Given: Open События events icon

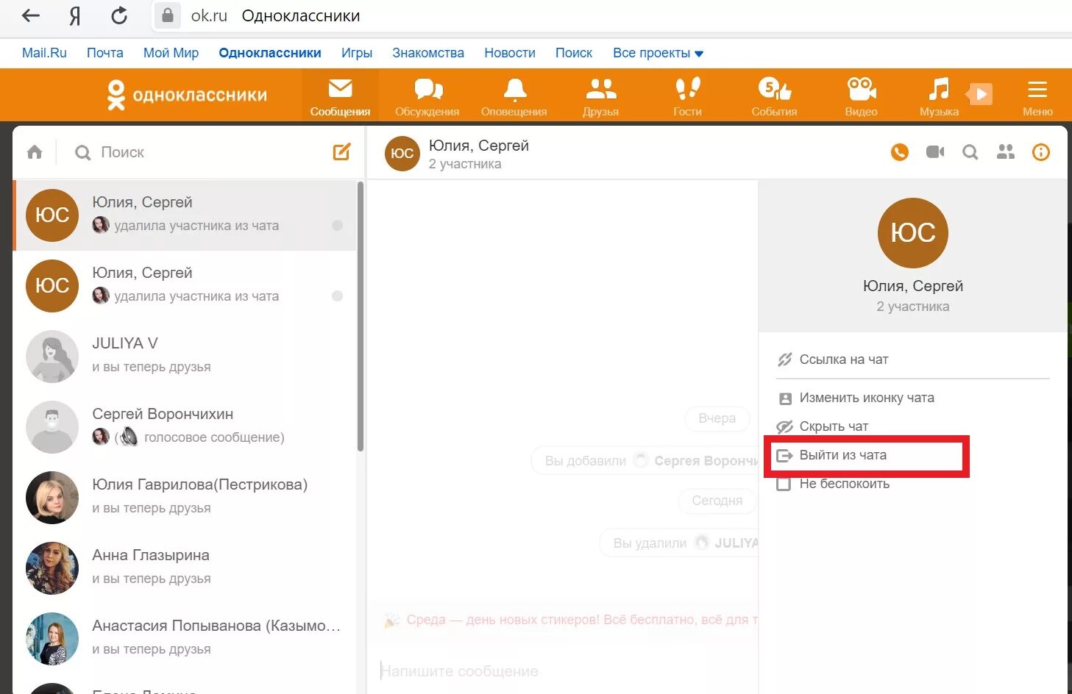Looking at the screenshot, I should (775, 96).
